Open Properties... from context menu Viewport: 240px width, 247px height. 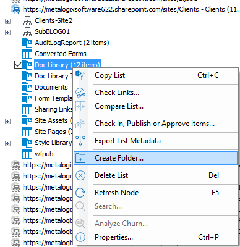[156, 237]
